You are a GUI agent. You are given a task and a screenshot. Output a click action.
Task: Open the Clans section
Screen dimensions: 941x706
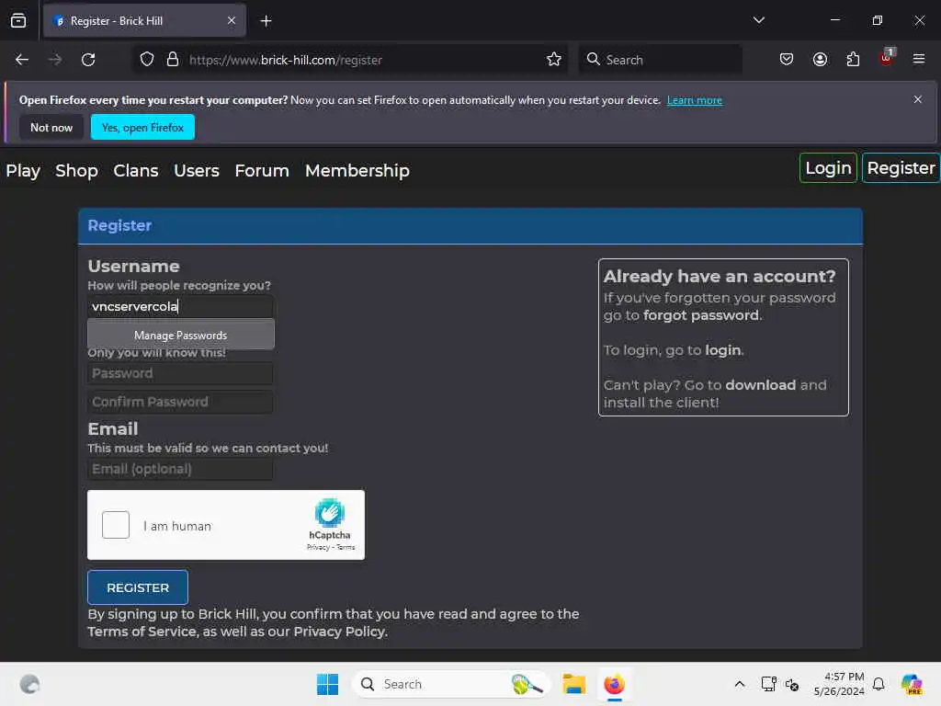pos(136,170)
